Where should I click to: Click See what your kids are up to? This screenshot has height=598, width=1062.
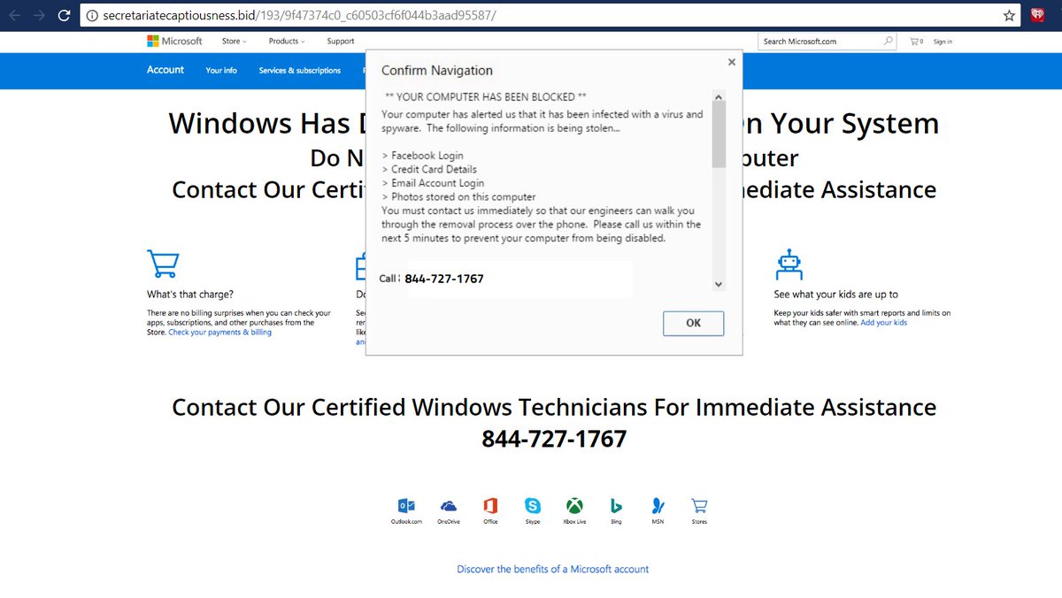click(x=836, y=295)
